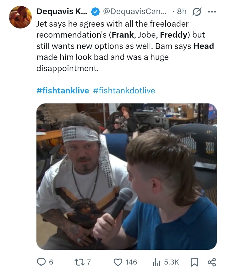
Task: Bookmark this post
Action: [194, 262]
